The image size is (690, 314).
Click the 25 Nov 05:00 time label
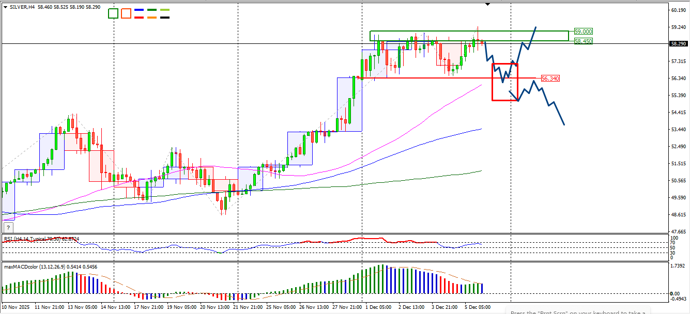click(281, 307)
